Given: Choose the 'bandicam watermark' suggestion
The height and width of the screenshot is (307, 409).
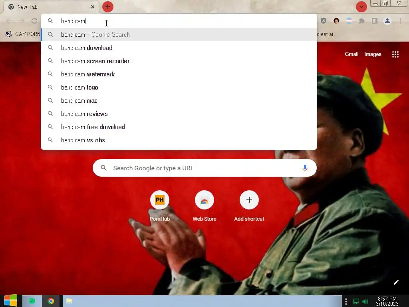Looking at the screenshot, I should coord(179,74).
